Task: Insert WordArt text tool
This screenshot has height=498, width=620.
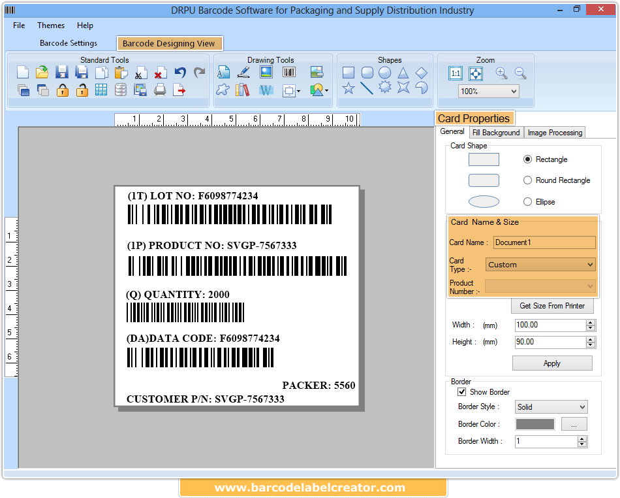Action: point(266,91)
